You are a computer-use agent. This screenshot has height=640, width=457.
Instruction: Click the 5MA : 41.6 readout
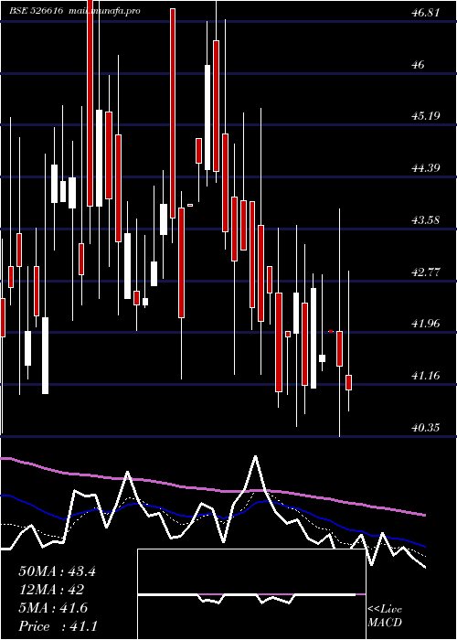[x=53, y=608]
